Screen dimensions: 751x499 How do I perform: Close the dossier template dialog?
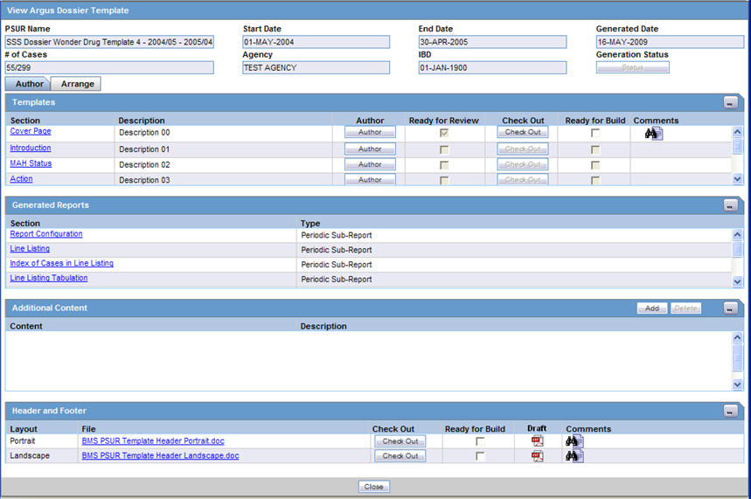pyautogui.click(x=373, y=487)
